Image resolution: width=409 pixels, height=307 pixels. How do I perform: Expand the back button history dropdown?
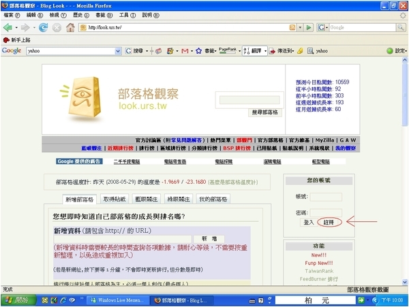coord(16,27)
